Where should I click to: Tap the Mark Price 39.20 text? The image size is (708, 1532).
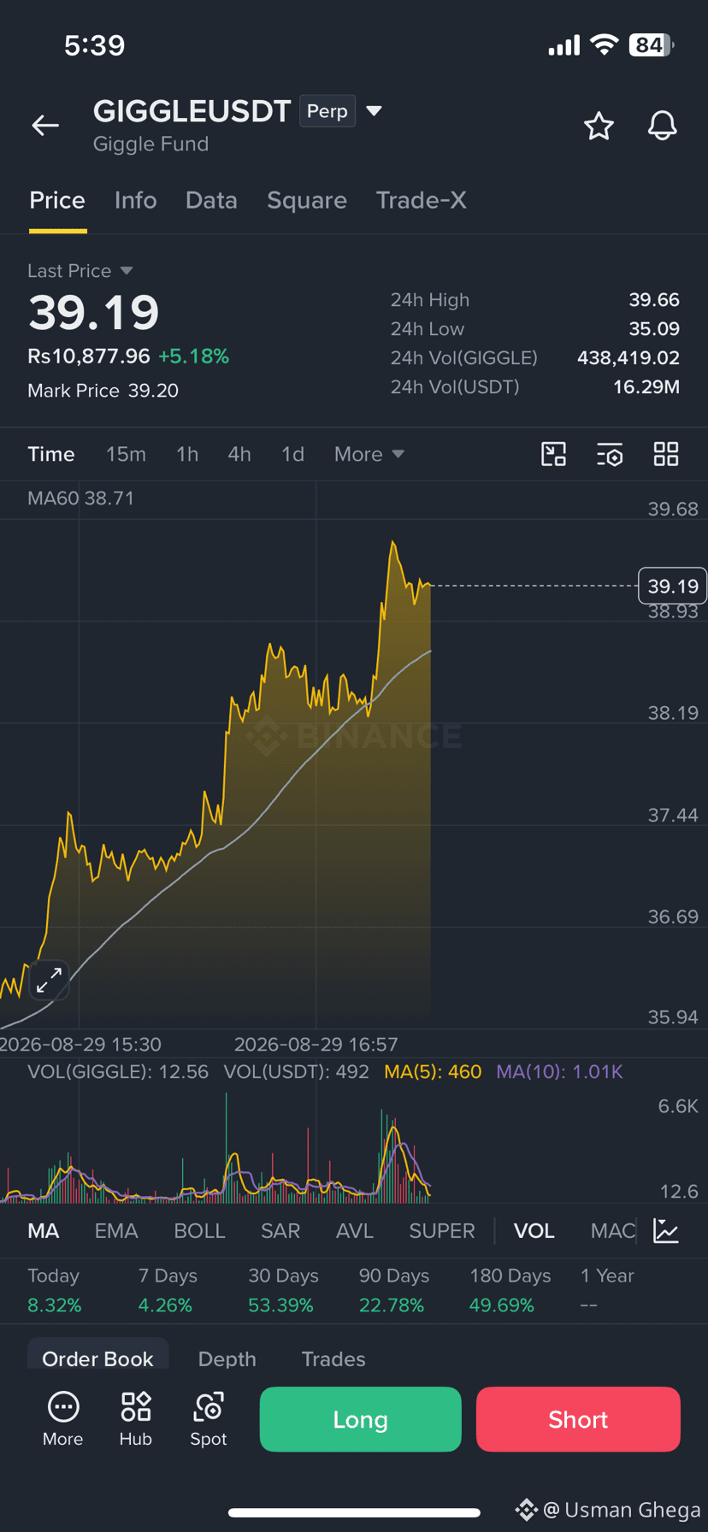point(103,391)
